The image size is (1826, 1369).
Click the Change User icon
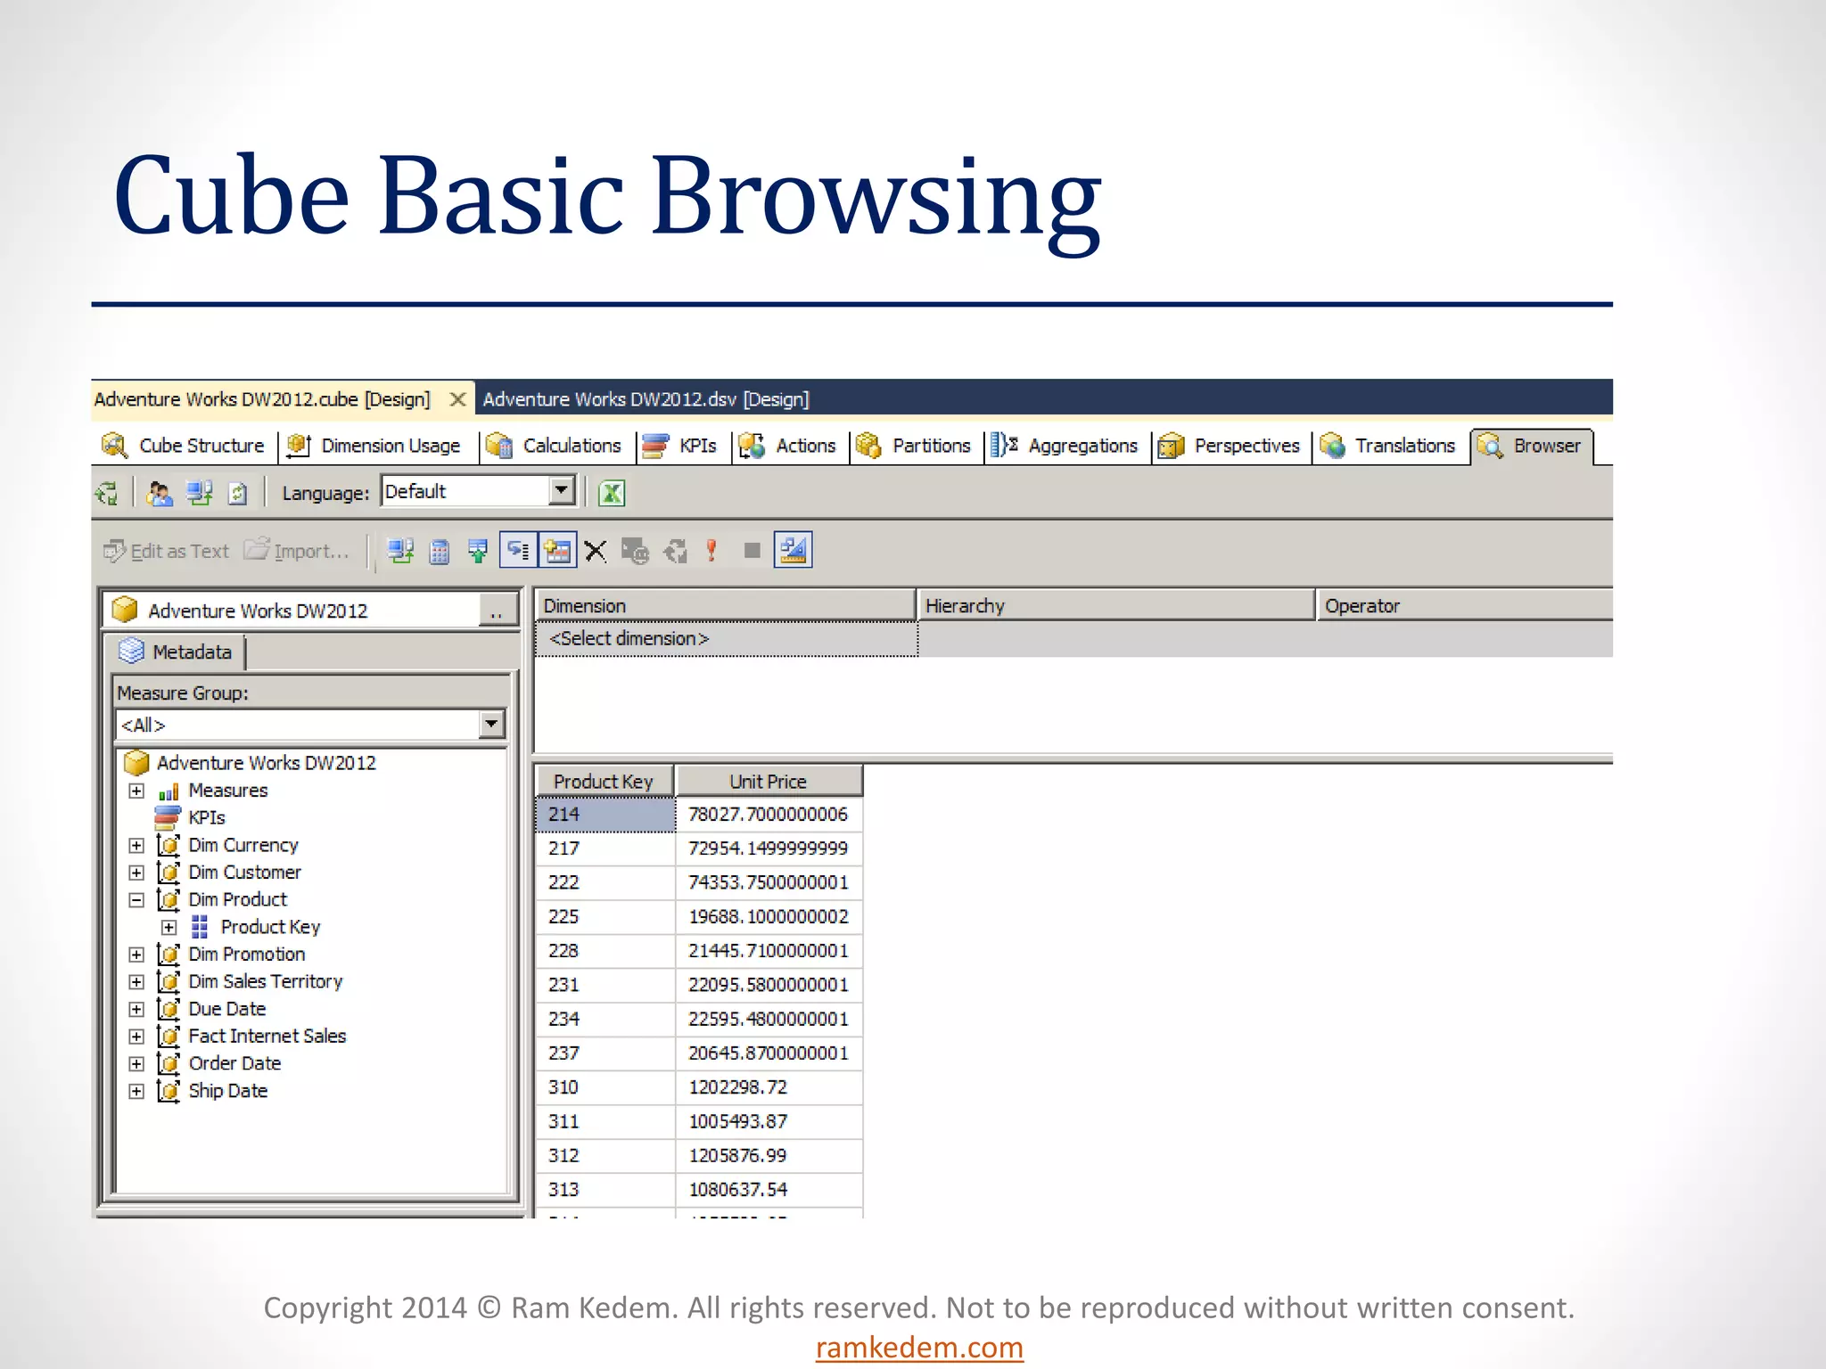(x=160, y=493)
